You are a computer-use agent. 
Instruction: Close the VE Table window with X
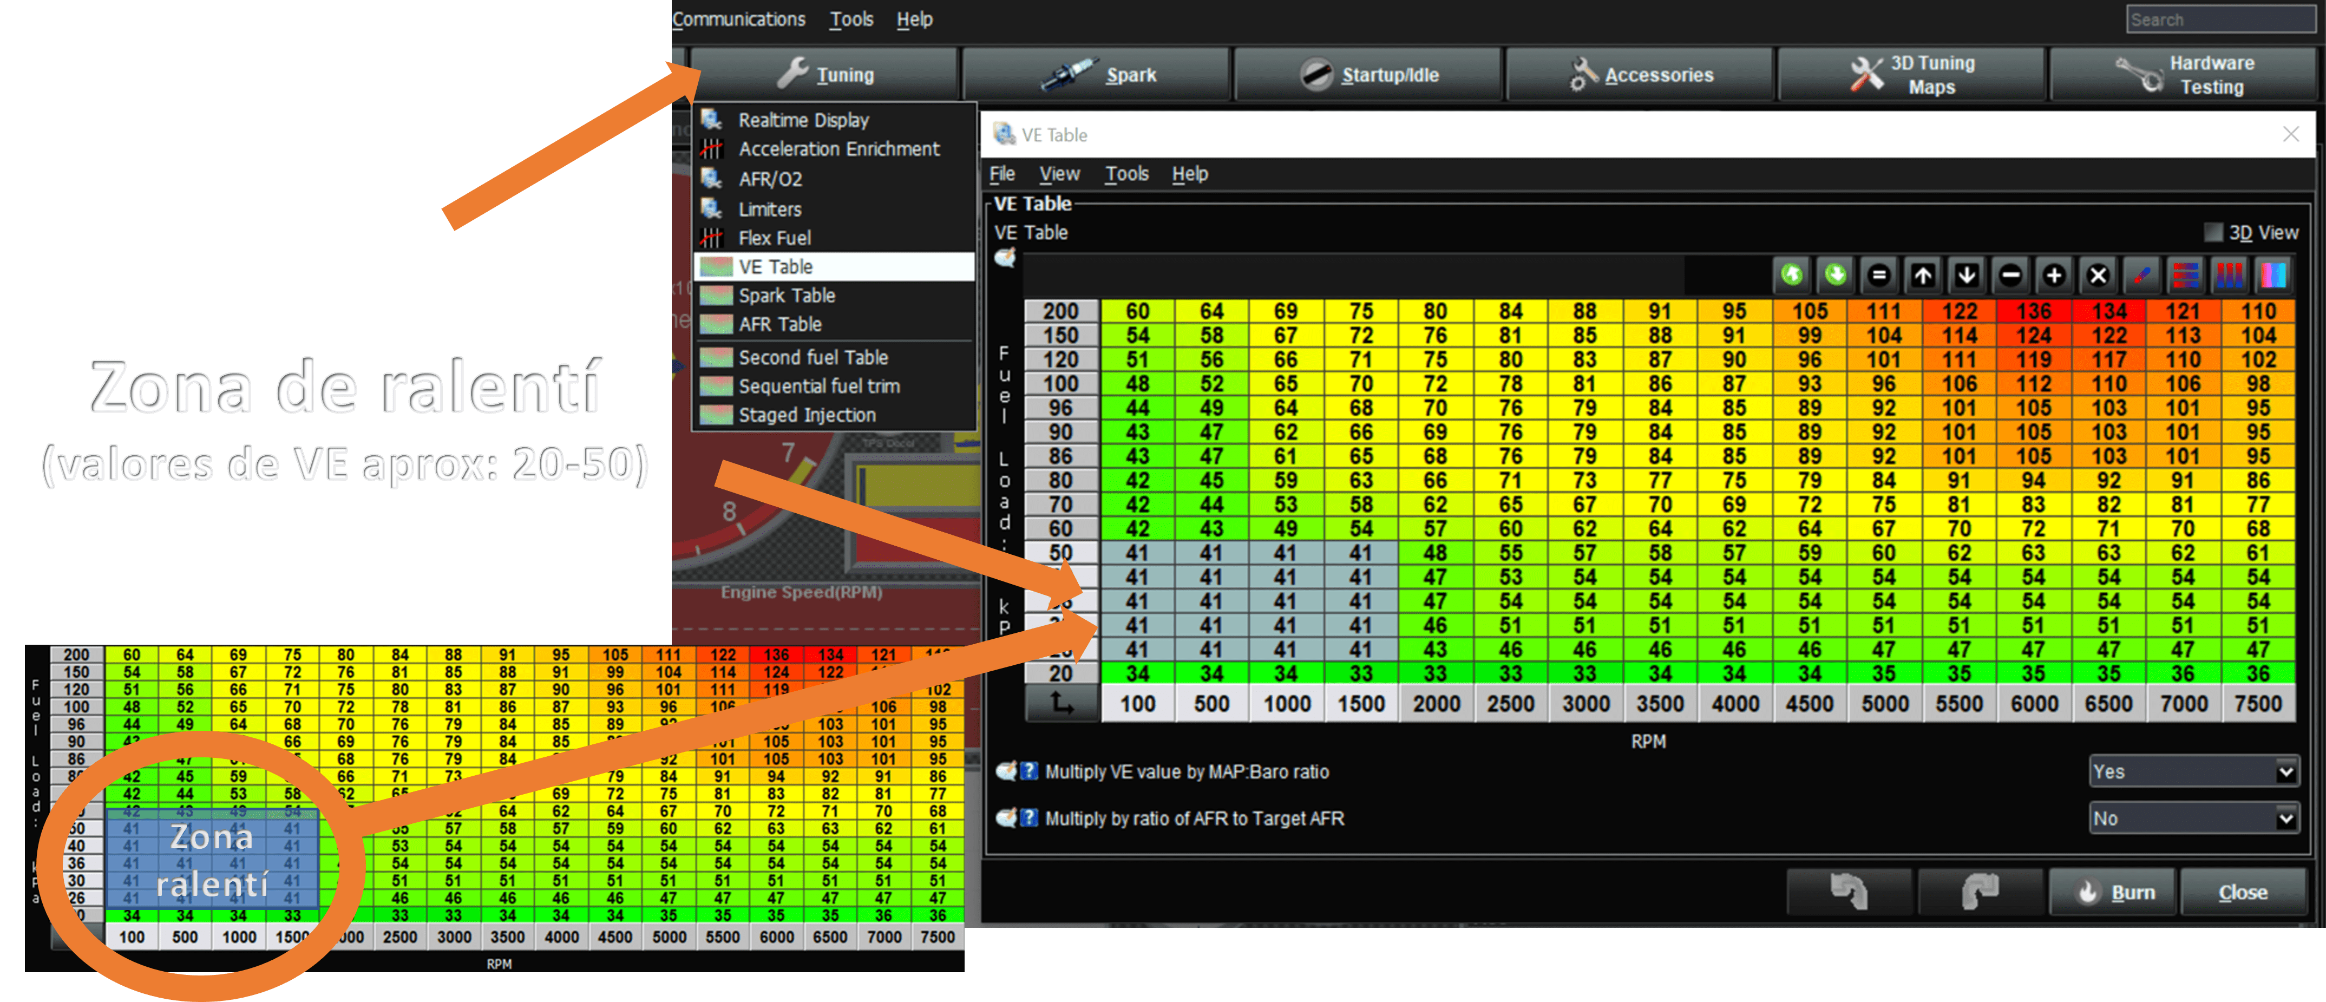click(x=2291, y=134)
